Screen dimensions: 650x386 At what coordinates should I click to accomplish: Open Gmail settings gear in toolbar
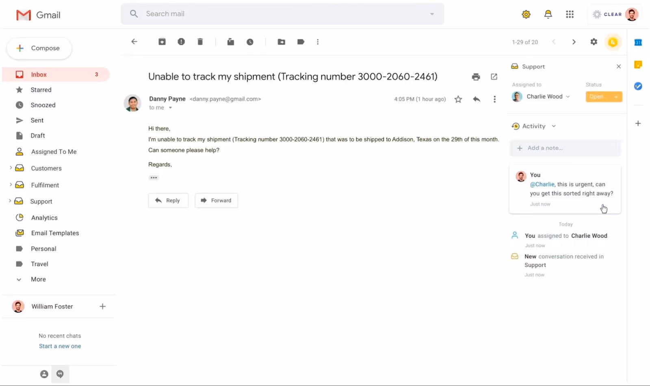pos(594,42)
